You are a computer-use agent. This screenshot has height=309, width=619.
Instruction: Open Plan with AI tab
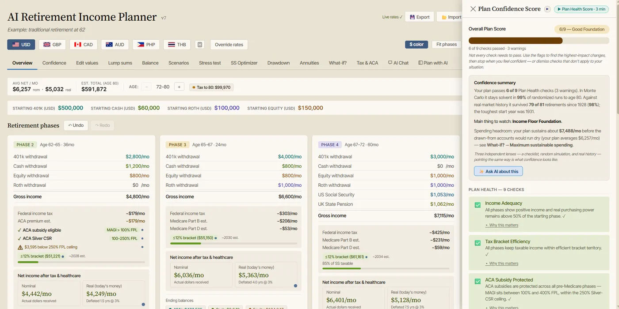click(433, 63)
